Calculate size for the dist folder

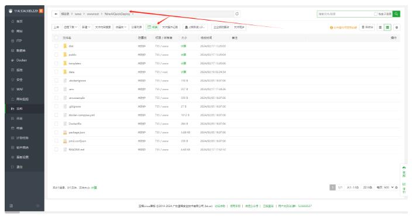(183, 46)
